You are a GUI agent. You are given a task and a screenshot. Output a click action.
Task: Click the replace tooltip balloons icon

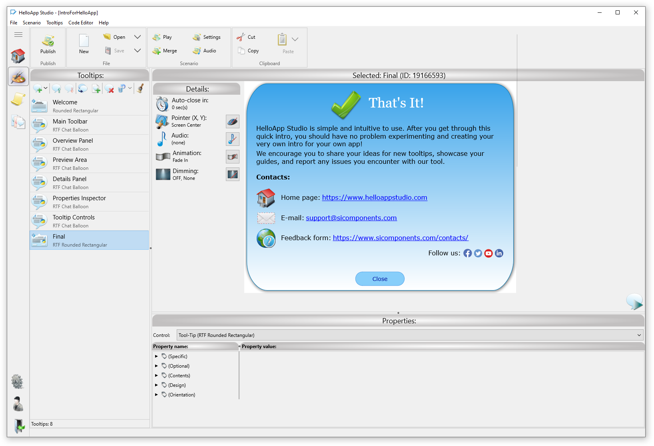pyautogui.click(x=83, y=88)
